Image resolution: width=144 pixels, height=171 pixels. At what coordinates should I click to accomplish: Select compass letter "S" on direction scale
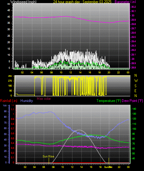[x=135, y=86]
